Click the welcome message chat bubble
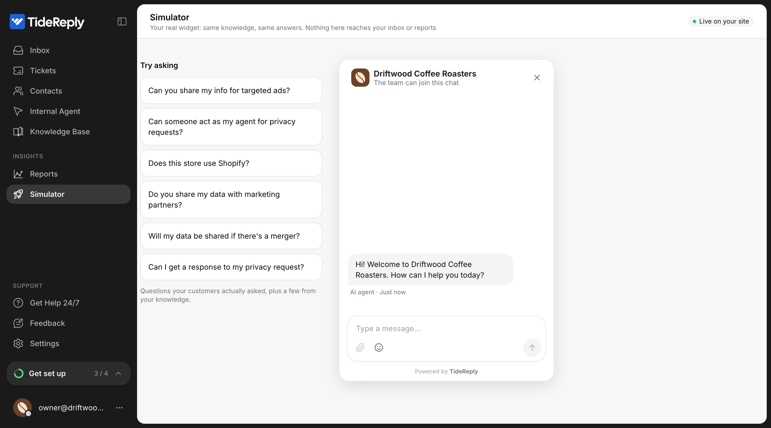This screenshot has height=428, width=771. (x=430, y=269)
